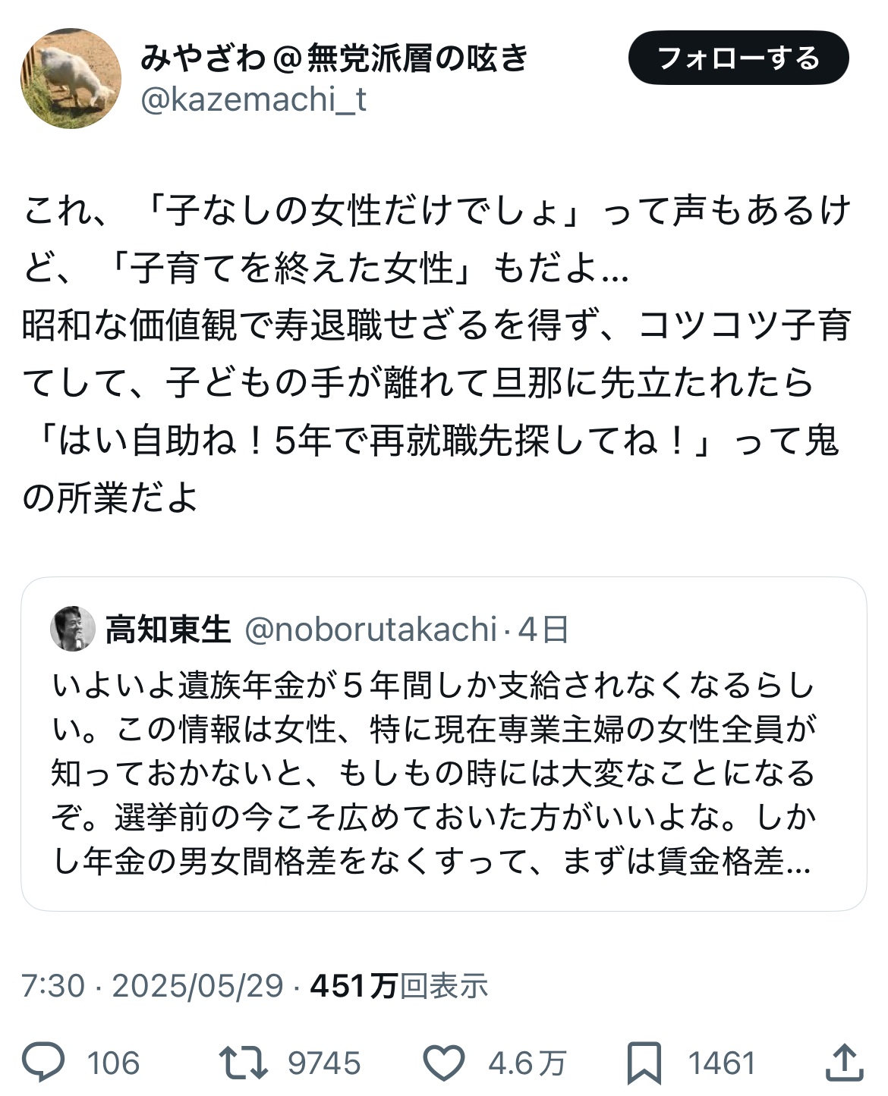Image resolution: width=888 pixels, height=1096 pixels.
Task: Click the @noborutakachi handle
Action: [x=370, y=630]
